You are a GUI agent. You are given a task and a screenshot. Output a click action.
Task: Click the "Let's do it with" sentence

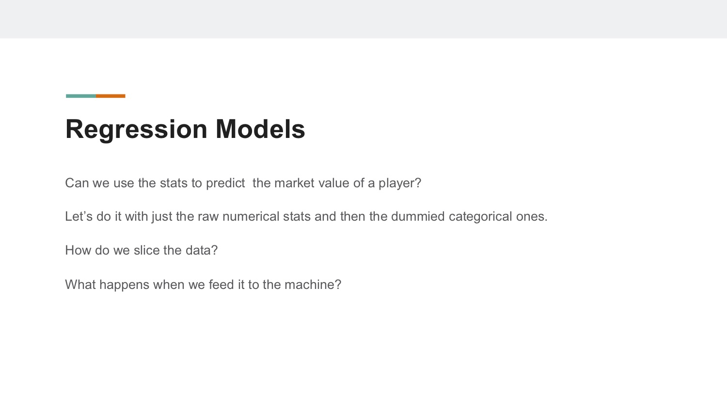coord(306,216)
